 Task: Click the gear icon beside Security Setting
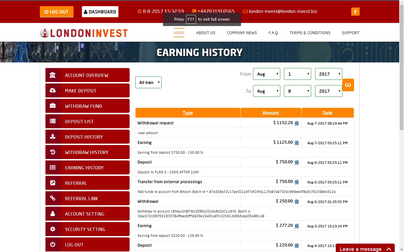coord(52,229)
